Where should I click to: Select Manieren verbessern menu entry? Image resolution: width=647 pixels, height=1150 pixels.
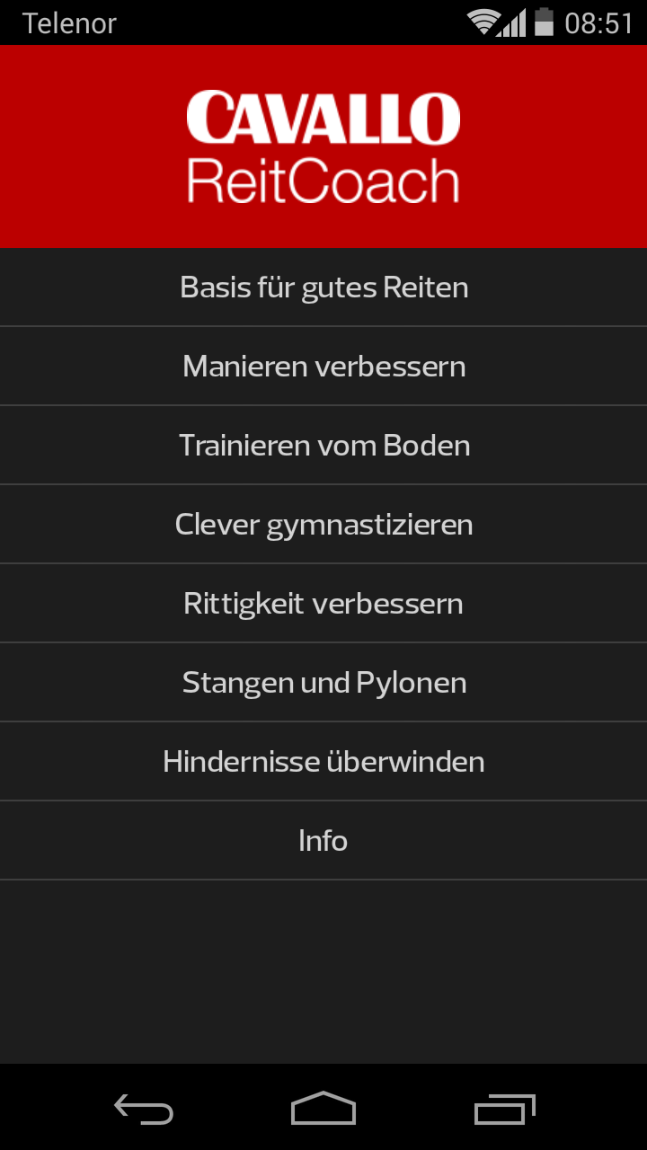tap(323, 367)
